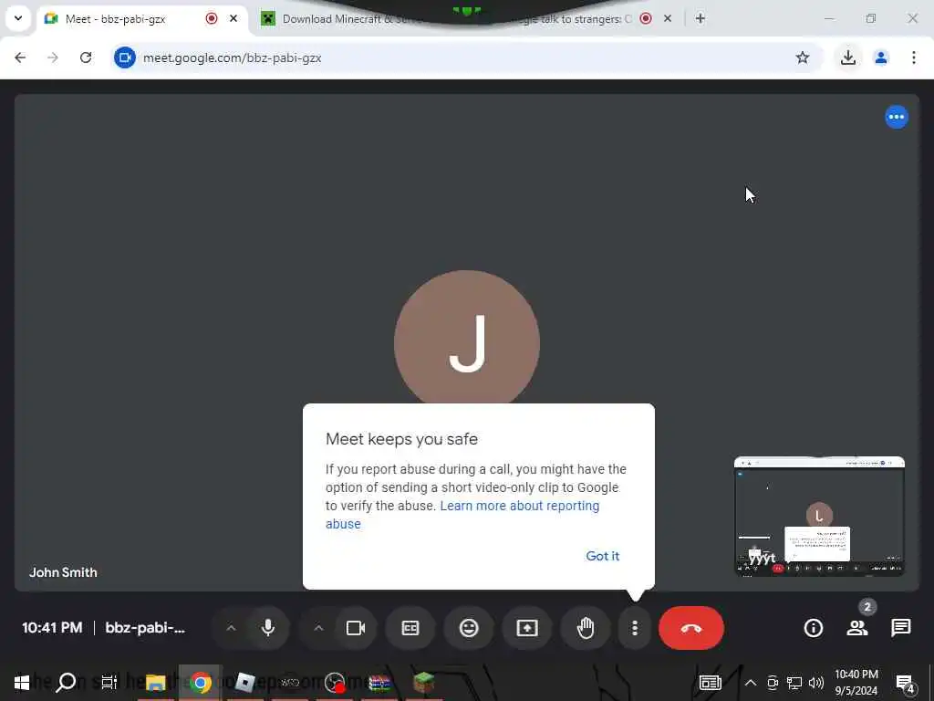Open the network icon in system tray

794,683
